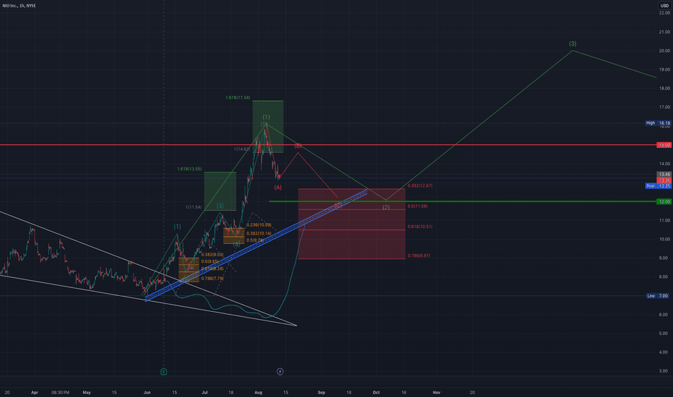Click the earnings E marker icon

[163, 371]
